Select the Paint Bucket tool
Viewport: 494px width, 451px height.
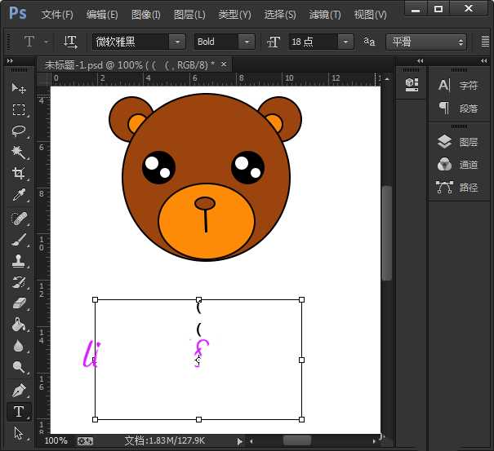click(x=19, y=325)
